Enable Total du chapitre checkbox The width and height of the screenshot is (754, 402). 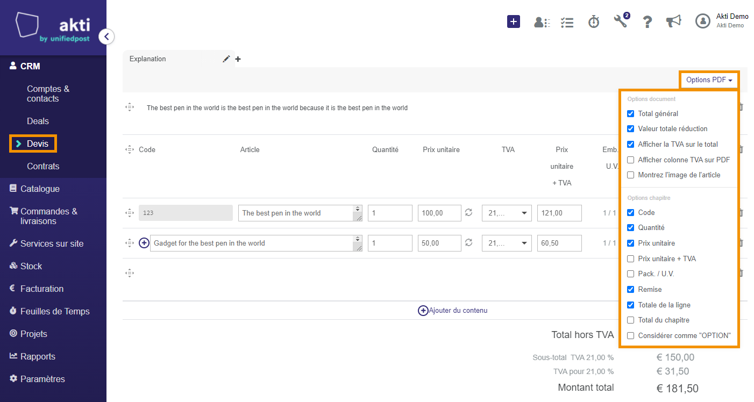click(631, 320)
